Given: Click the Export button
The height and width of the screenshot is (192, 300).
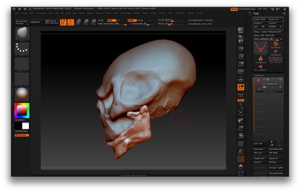Looking at the screenshot, I should (x=276, y=23).
